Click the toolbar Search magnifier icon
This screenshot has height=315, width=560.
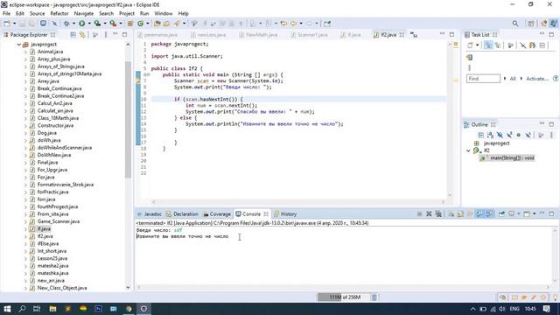tap(515, 24)
